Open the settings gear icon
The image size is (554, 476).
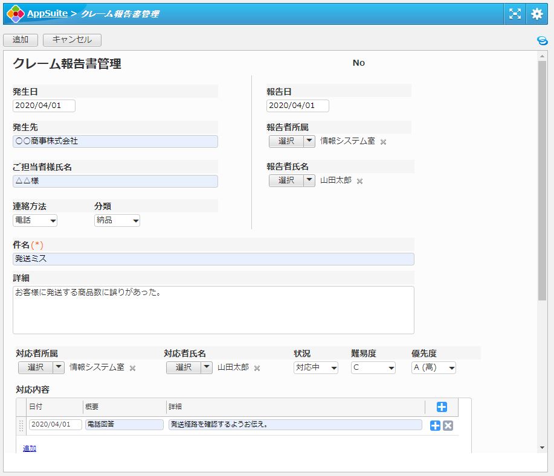pyautogui.click(x=536, y=14)
